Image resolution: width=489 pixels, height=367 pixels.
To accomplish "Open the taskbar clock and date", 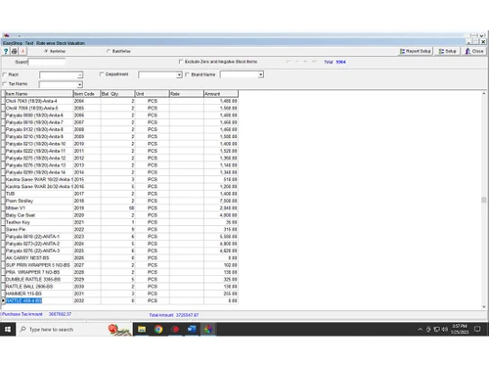I will [x=460, y=329].
